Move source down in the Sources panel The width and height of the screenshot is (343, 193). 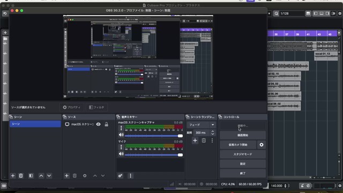click(x=103, y=176)
